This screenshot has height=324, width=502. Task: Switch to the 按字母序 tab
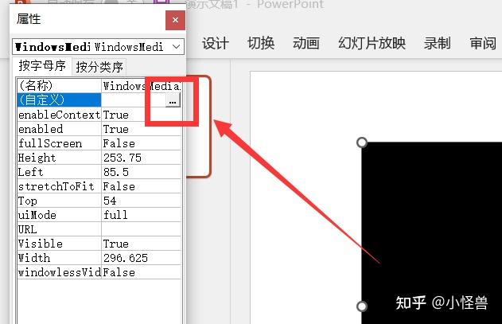click(x=42, y=66)
